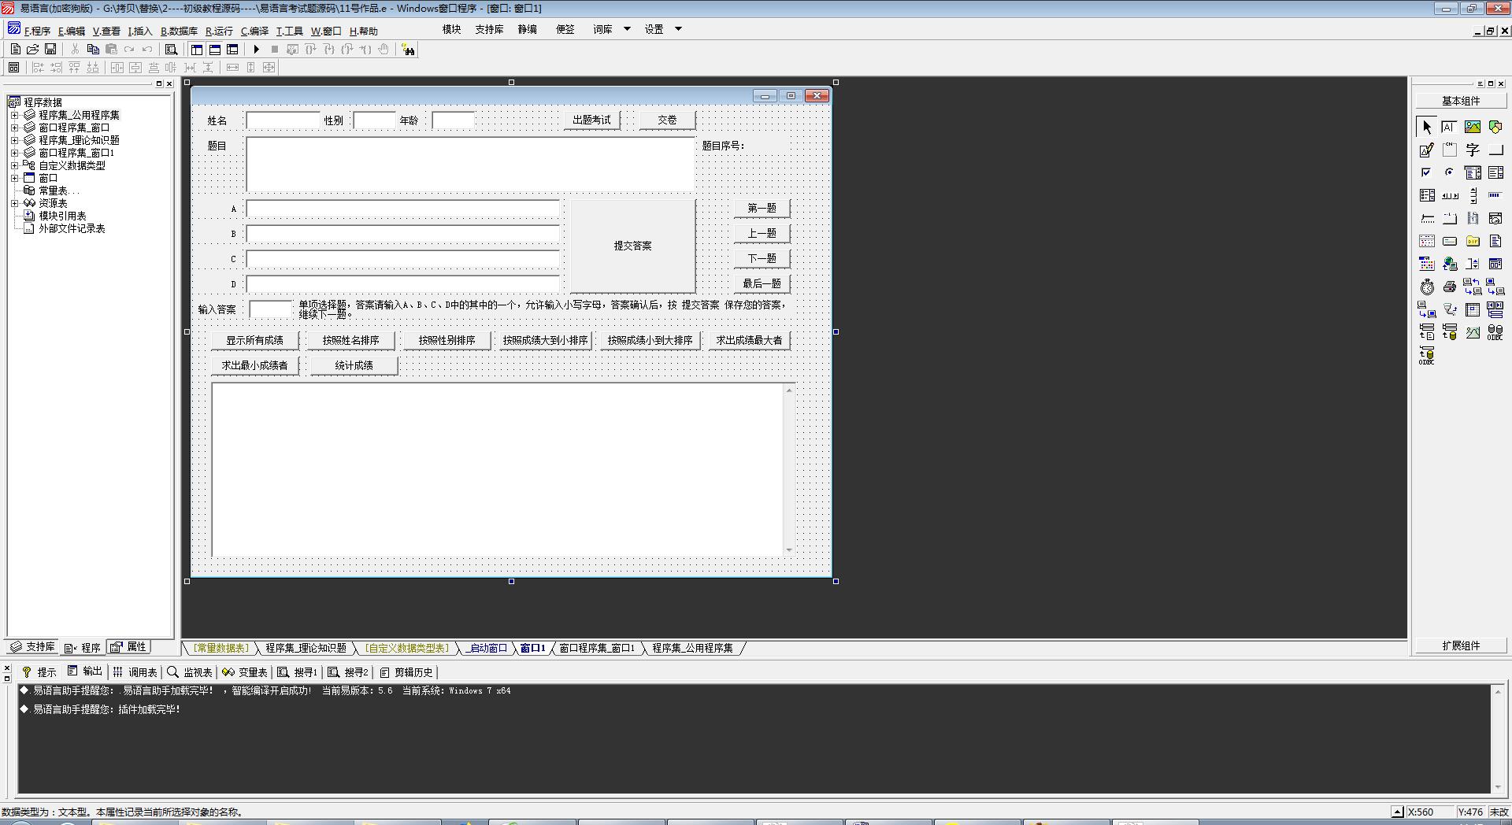
Task: Click the output panel's vertical scrollbar down arrow
Action: click(1497, 786)
